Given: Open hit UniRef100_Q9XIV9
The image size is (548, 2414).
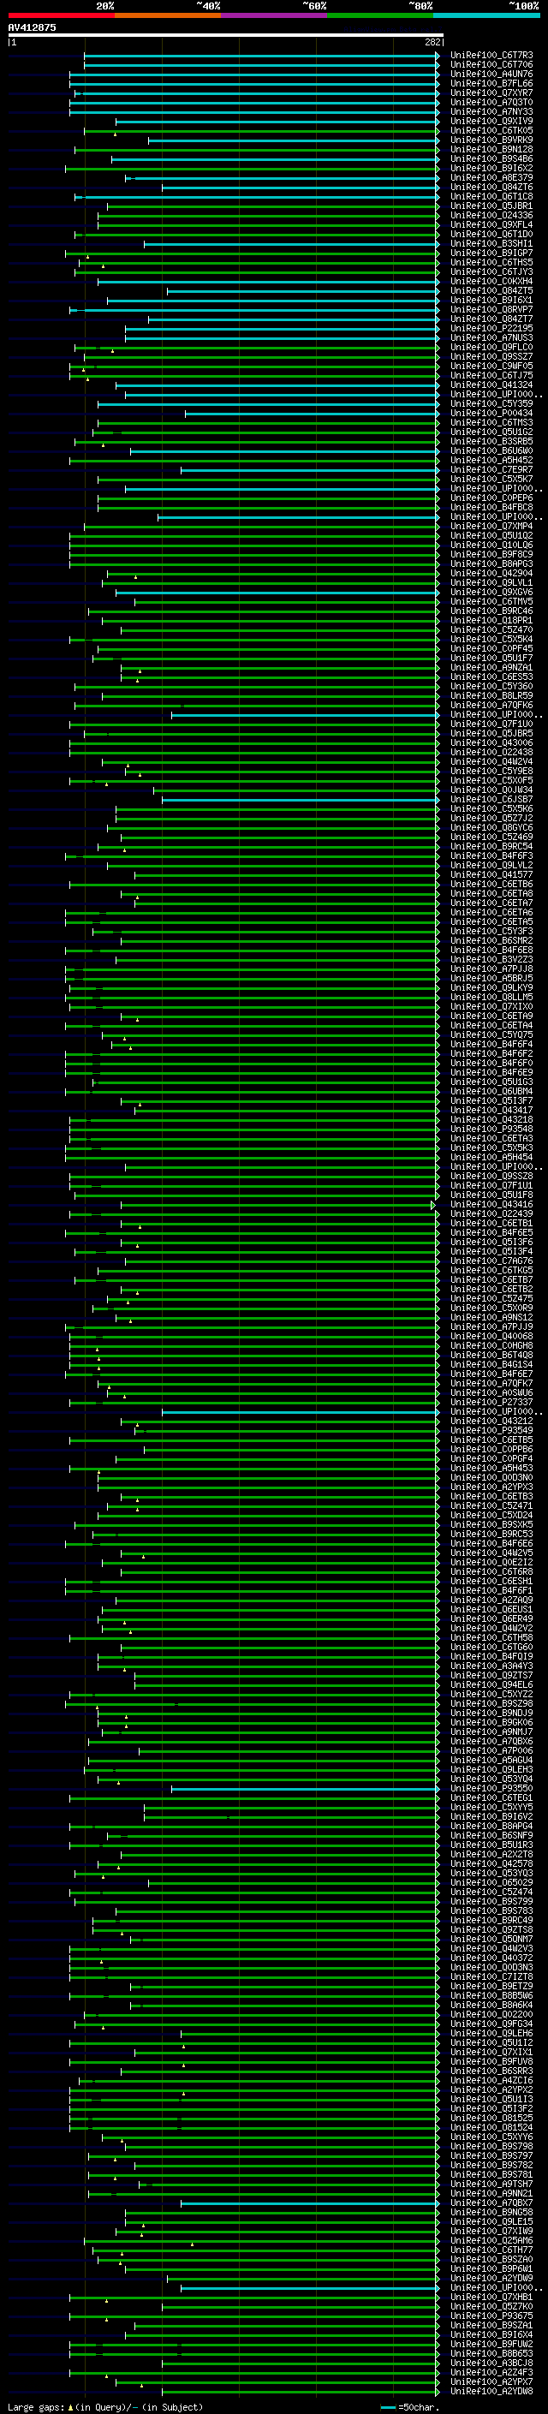Looking at the screenshot, I should (491, 121).
